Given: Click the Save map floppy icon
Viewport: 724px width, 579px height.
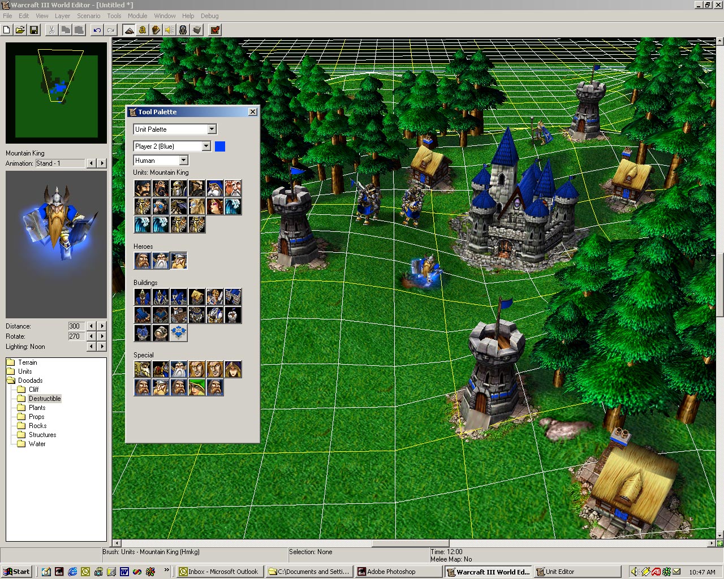Looking at the screenshot, I should 34,30.
